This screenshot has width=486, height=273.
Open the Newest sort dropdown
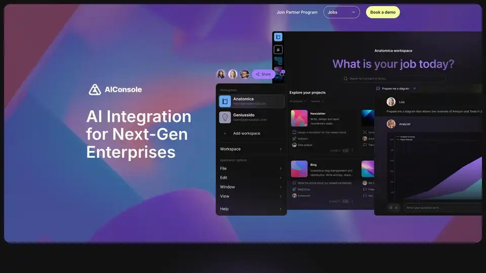[x=318, y=101]
